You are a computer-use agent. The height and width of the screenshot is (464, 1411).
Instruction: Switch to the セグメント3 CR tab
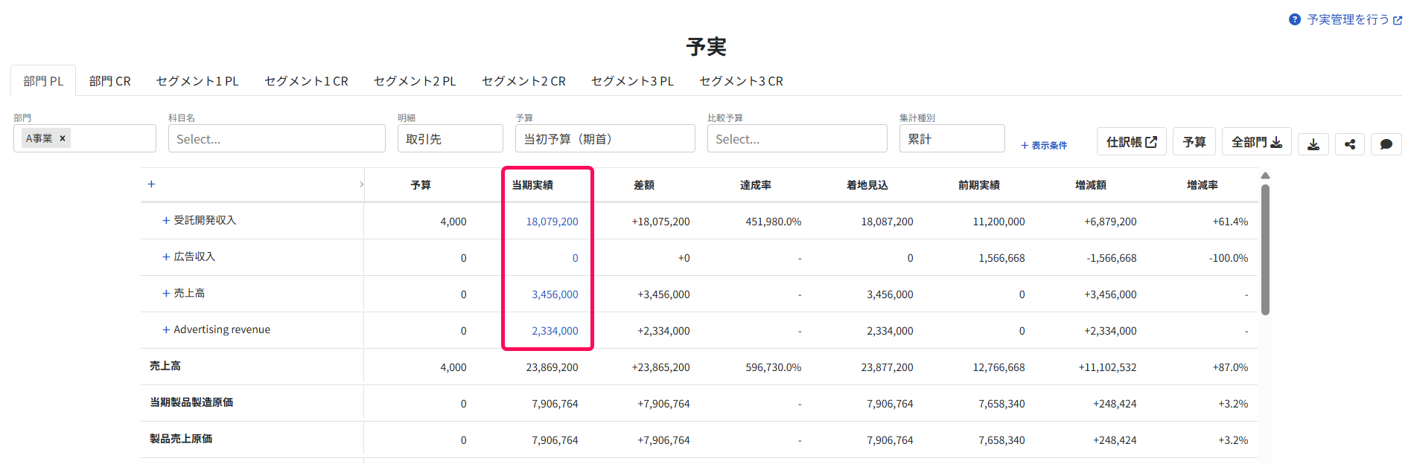(x=741, y=81)
